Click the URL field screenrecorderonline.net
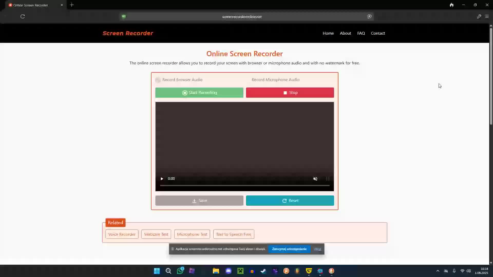This screenshot has width=493, height=277. pyautogui.click(x=242, y=17)
